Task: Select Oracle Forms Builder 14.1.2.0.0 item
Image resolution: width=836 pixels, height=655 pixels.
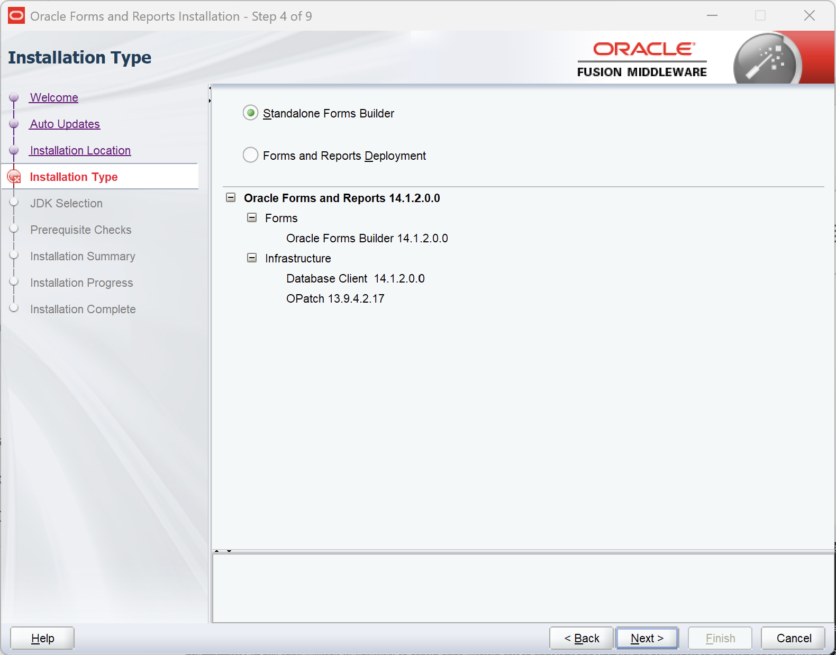Action: (367, 239)
